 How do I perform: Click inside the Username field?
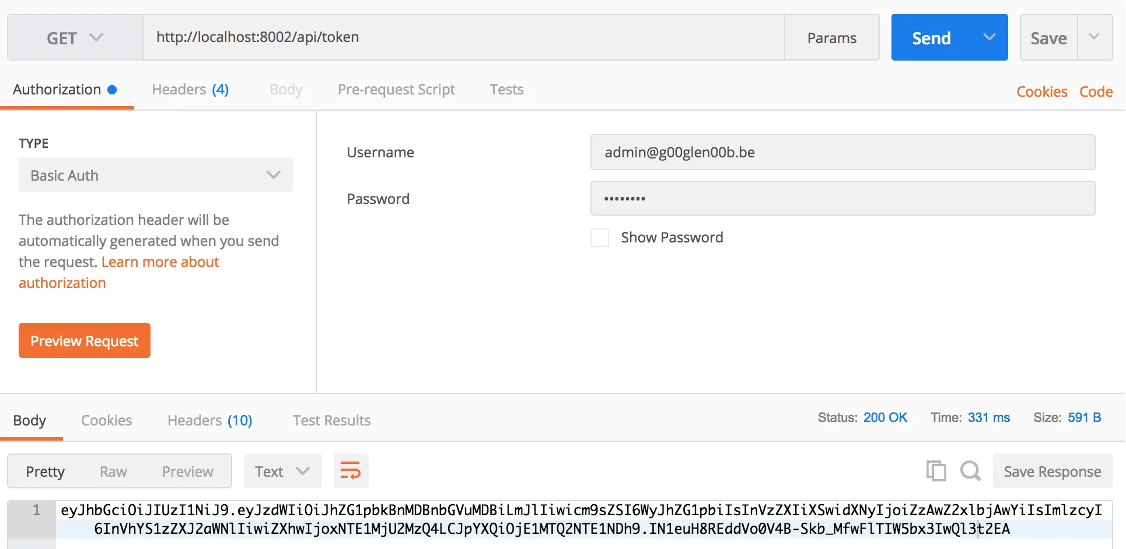click(842, 152)
